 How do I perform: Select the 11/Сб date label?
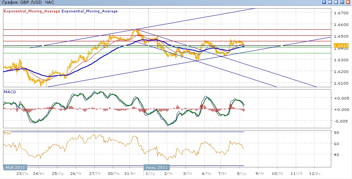pyautogui.click(x=297, y=174)
